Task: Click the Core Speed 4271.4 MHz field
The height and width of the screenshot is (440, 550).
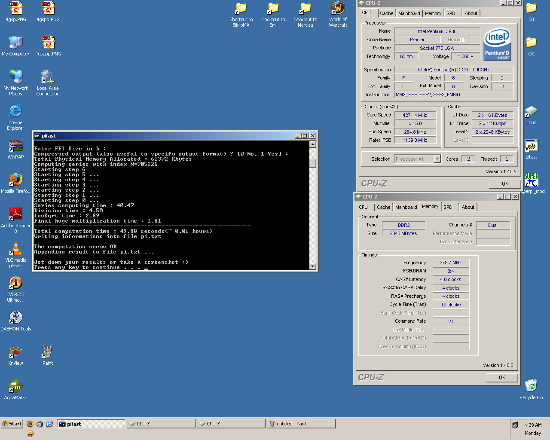Action: tap(415, 115)
